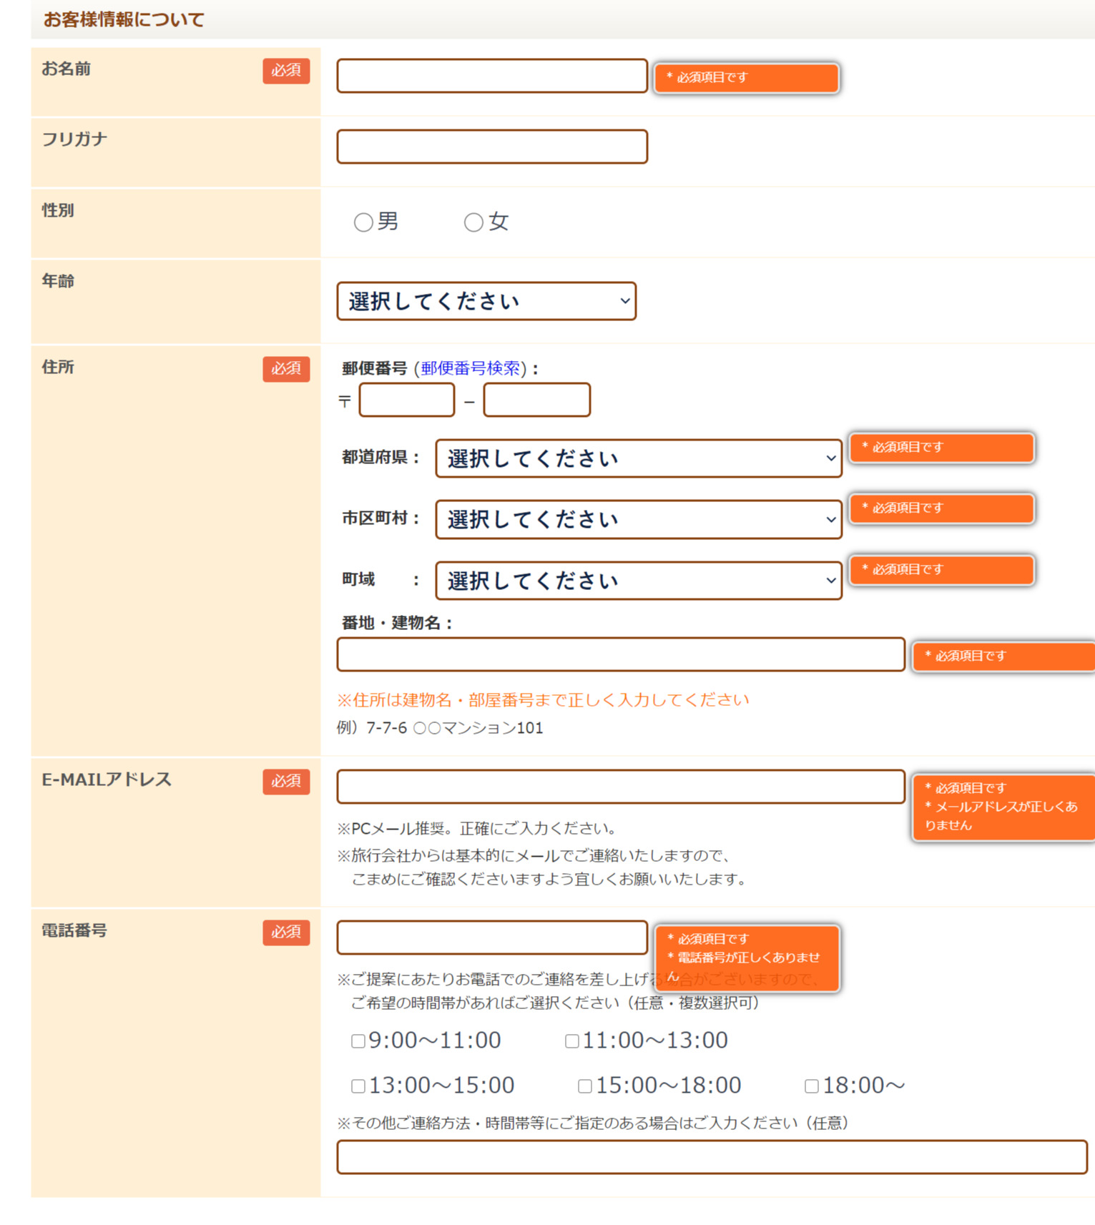
Task: Click the お客様情報について heading
Action: (x=124, y=19)
